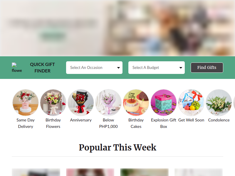Click the broken flower logo image in the green bar
The image size is (235, 176).
[17, 68]
